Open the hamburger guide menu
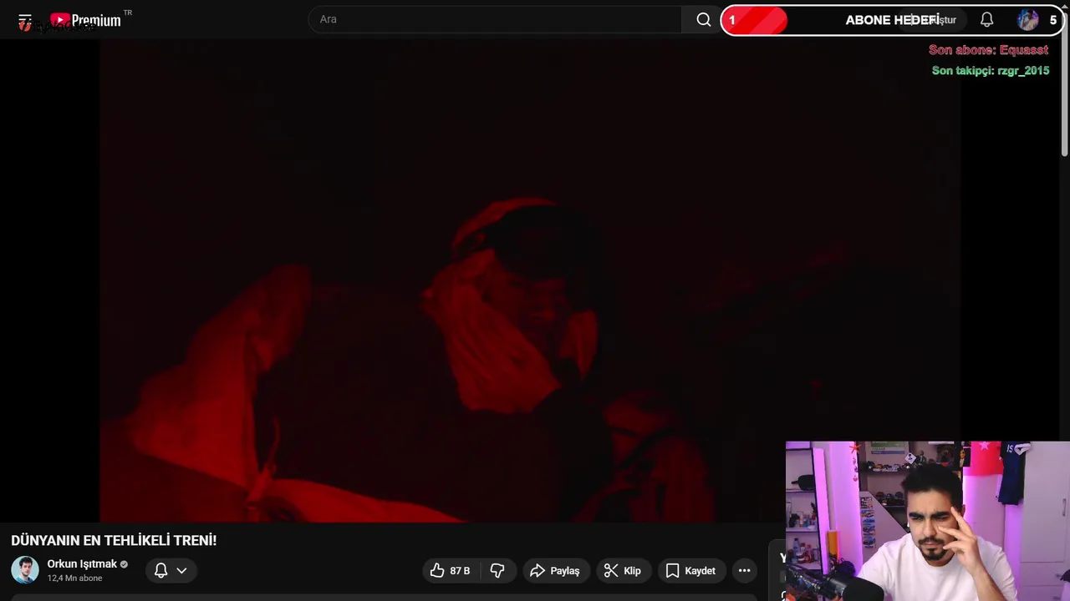Image resolution: width=1070 pixels, height=601 pixels. pos(25,20)
